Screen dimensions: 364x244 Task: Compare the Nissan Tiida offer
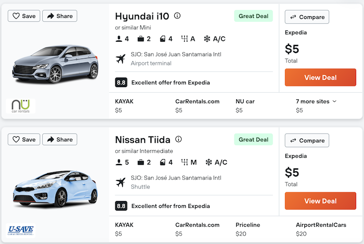(307, 140)
